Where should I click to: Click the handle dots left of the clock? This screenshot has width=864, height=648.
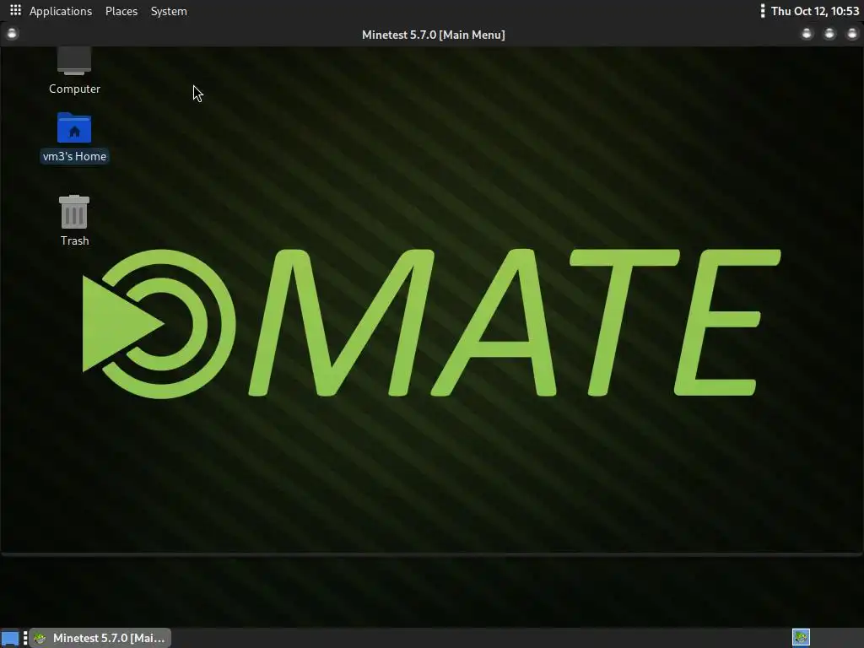pyautogui.click(x=763, y=11)
